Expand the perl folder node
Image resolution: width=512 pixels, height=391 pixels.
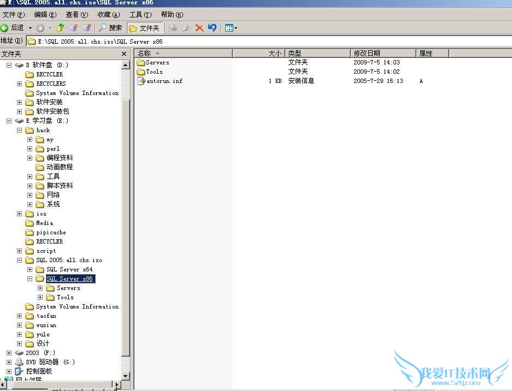click(x=30, y=149)
